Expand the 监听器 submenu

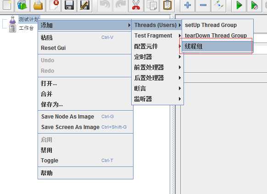[x=157, y=99]
